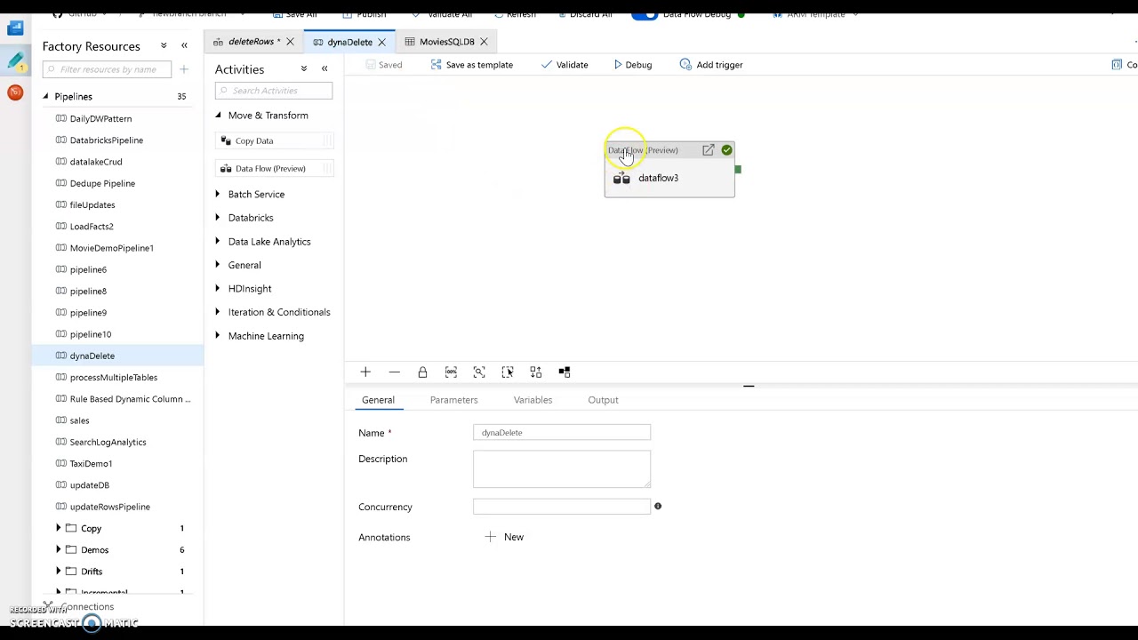Screen dimensions: 1138x640
Task: Open the Monitor icon in left rail
Action: [x=15, y=92]
